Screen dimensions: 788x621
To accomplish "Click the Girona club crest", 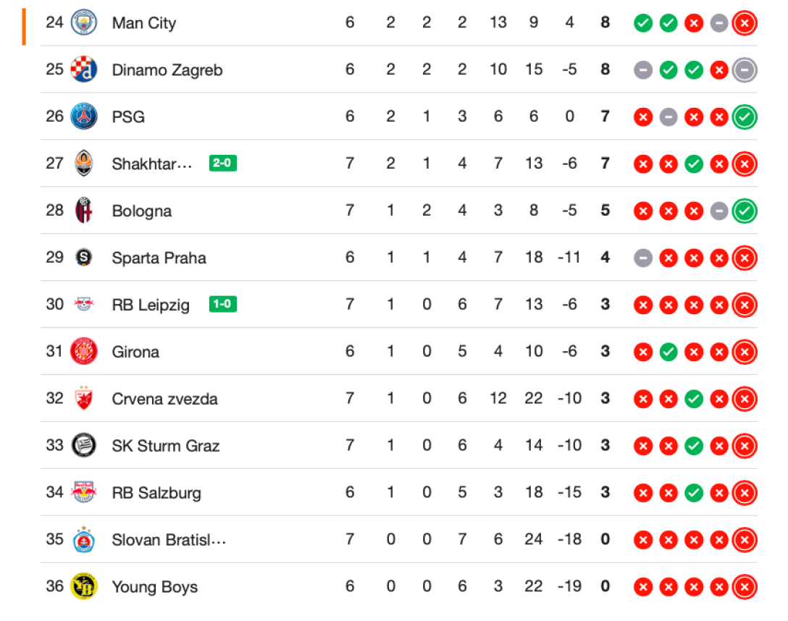I will pyautogui.click(x=84, y=352).
